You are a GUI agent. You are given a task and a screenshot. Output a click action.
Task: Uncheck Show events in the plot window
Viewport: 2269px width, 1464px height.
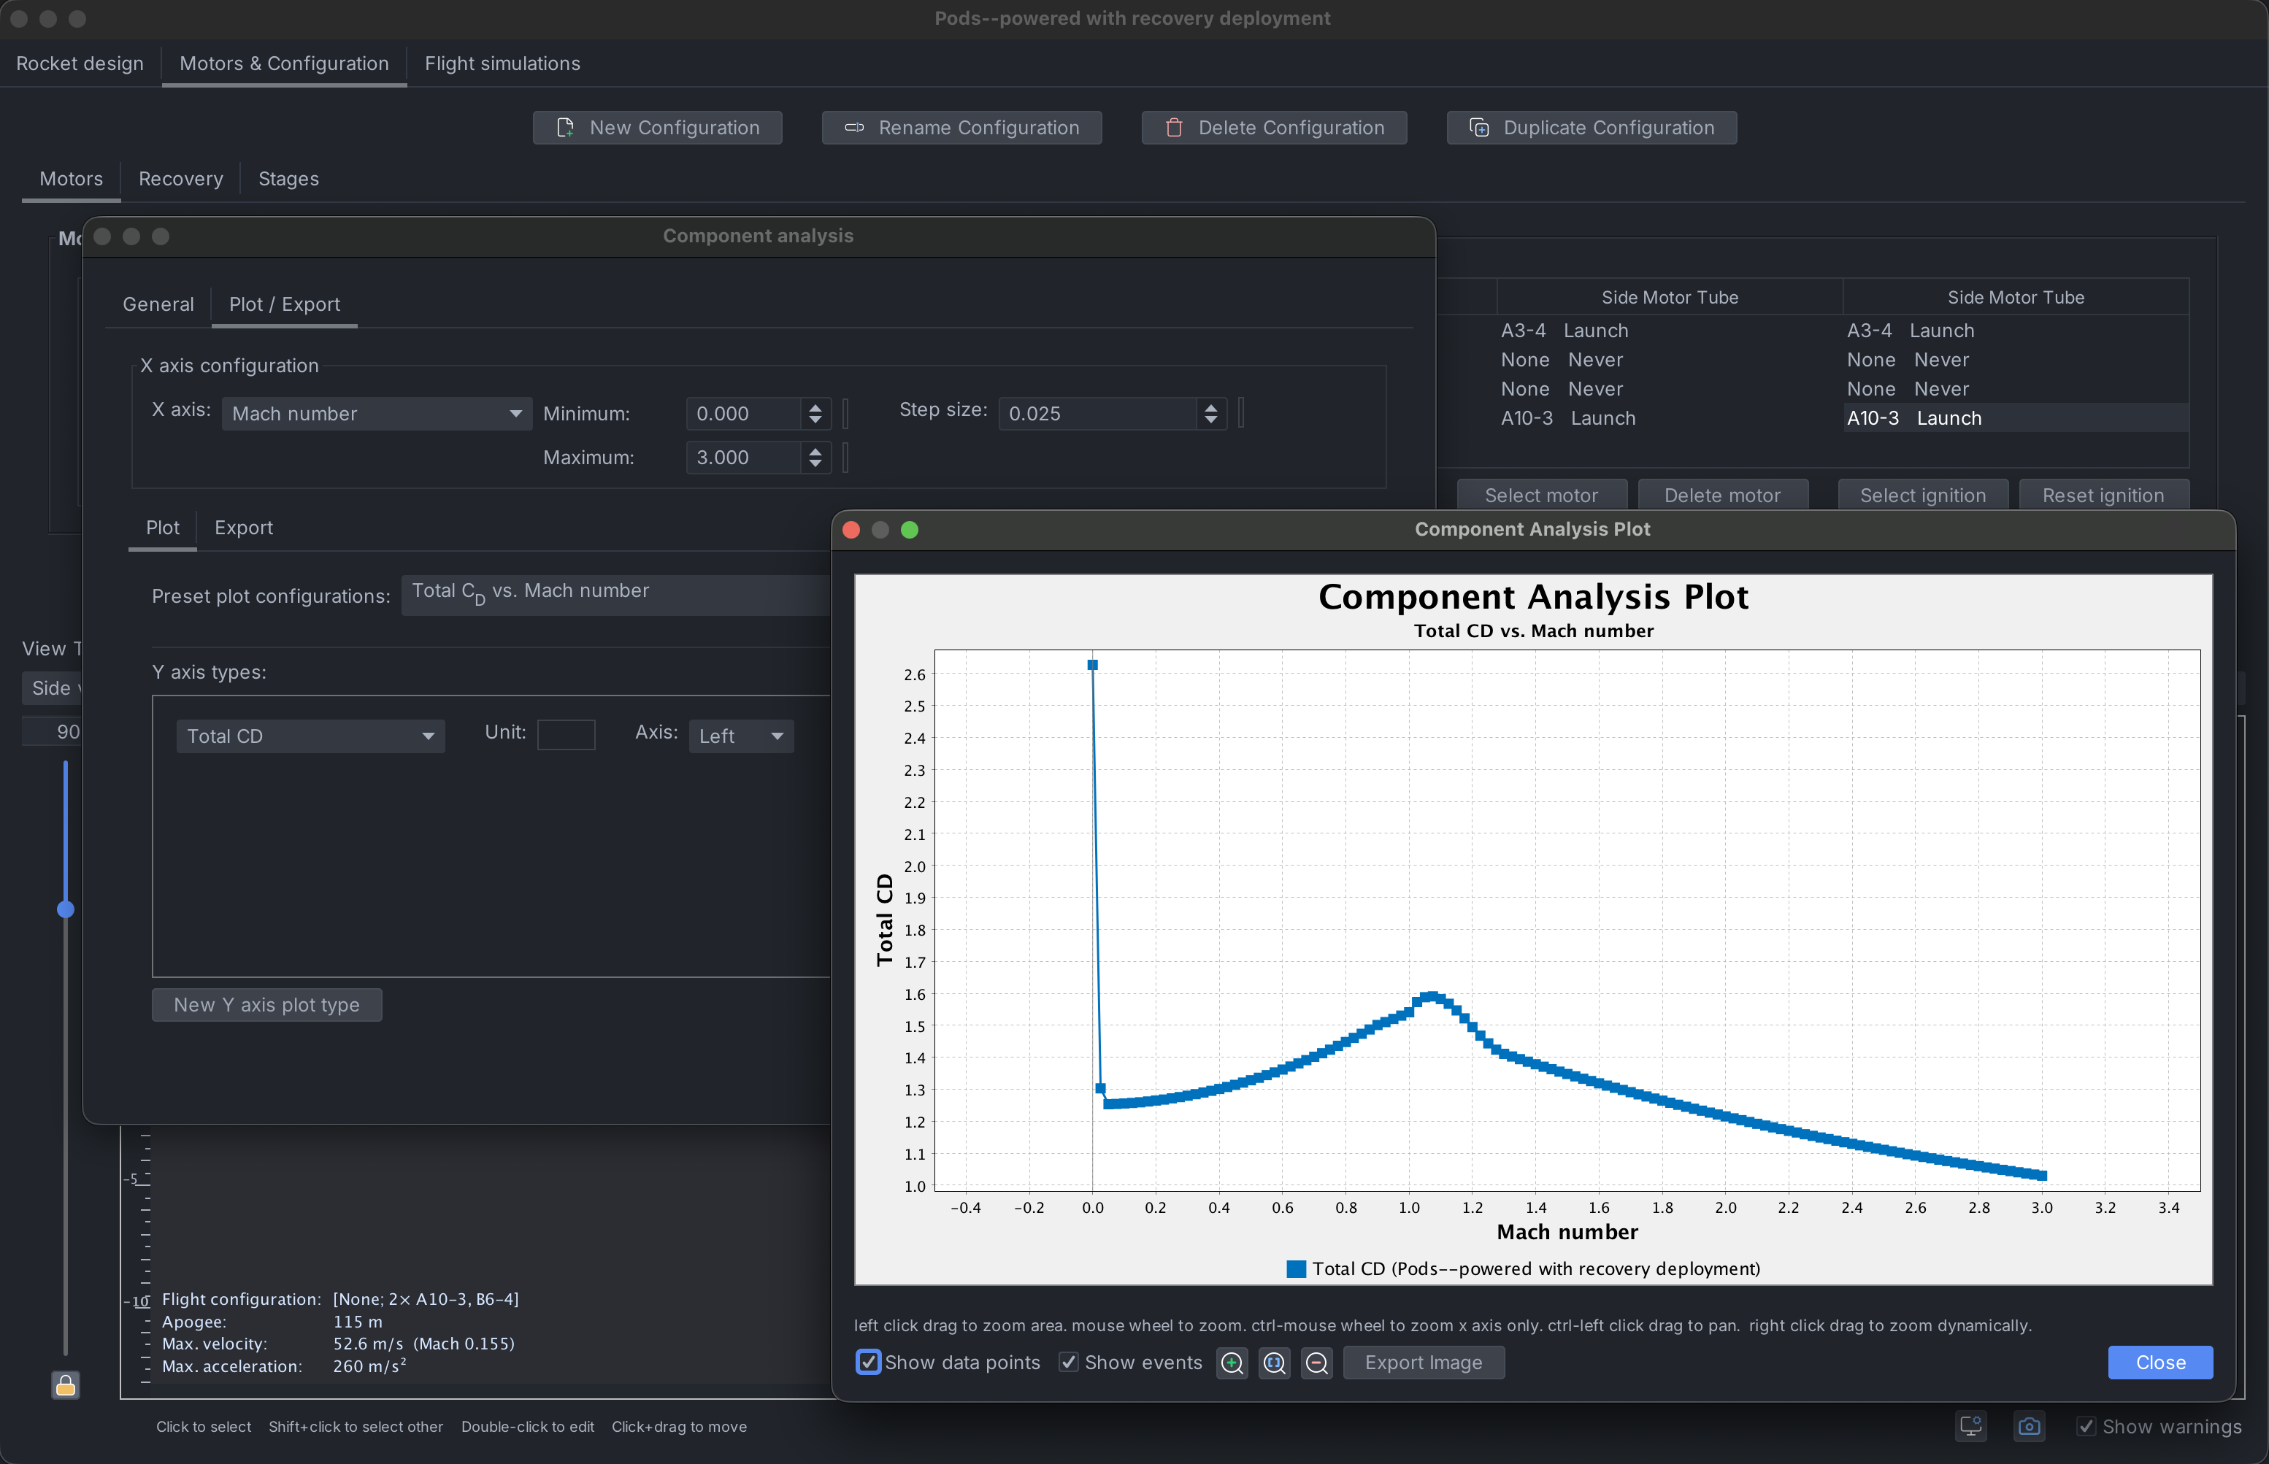[x=1069, y=1363]
